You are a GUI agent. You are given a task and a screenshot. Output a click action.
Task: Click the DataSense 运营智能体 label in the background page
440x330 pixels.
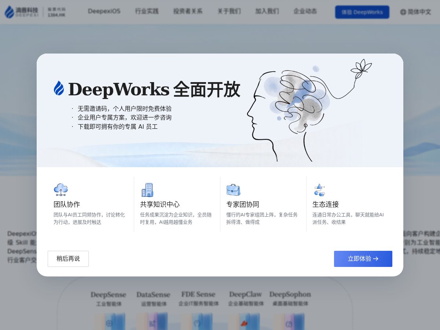[154, 299]
